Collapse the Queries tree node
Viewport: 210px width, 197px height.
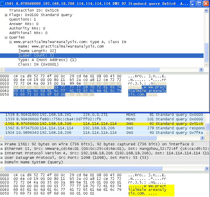(x=6, y=37)
